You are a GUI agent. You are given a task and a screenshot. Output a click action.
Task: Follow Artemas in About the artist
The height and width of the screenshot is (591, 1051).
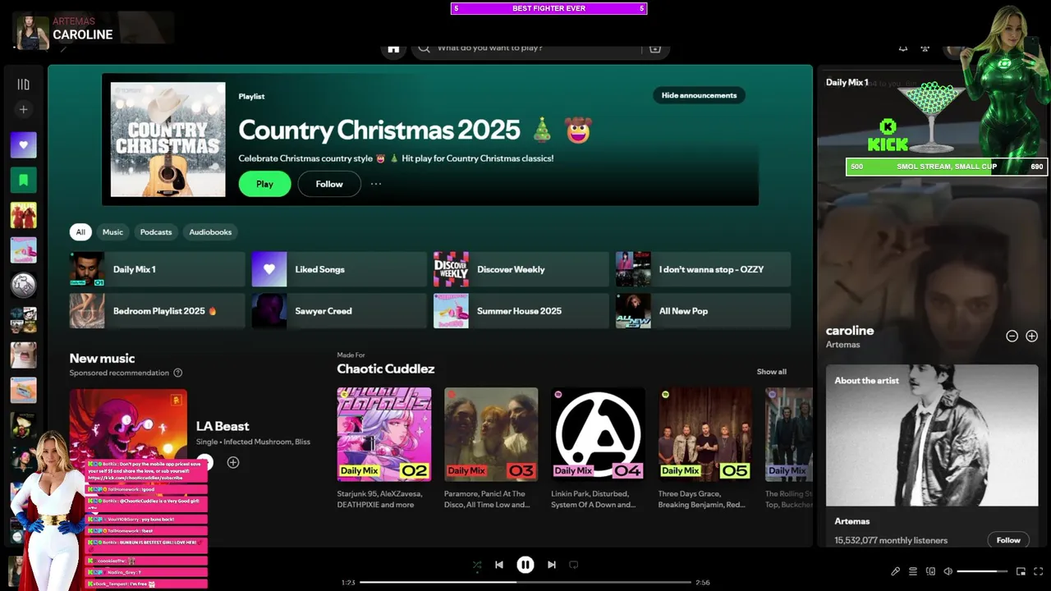(1008, 540)
